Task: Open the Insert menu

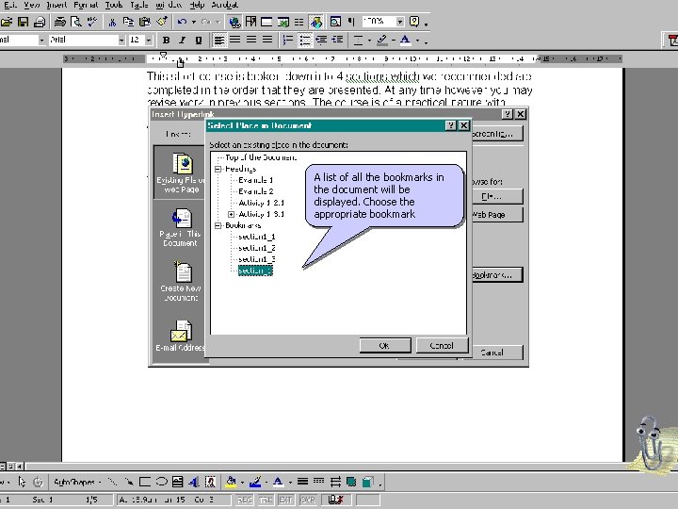Action: point(56,5)
